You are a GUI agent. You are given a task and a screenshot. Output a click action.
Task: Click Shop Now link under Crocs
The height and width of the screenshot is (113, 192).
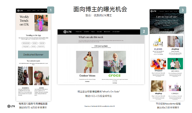[115, 83]
